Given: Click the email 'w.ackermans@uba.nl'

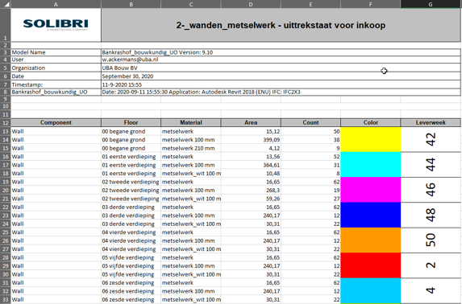Looking at the screenshot, I should click(x=130, y=60).
